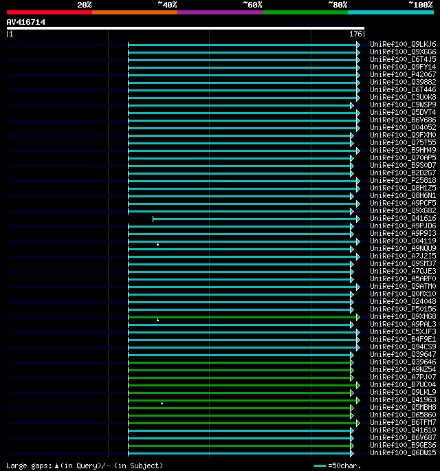Select the UniRef100_A7J2I5 label
Viewport: 440px width, 471px height.
(403, 256)
